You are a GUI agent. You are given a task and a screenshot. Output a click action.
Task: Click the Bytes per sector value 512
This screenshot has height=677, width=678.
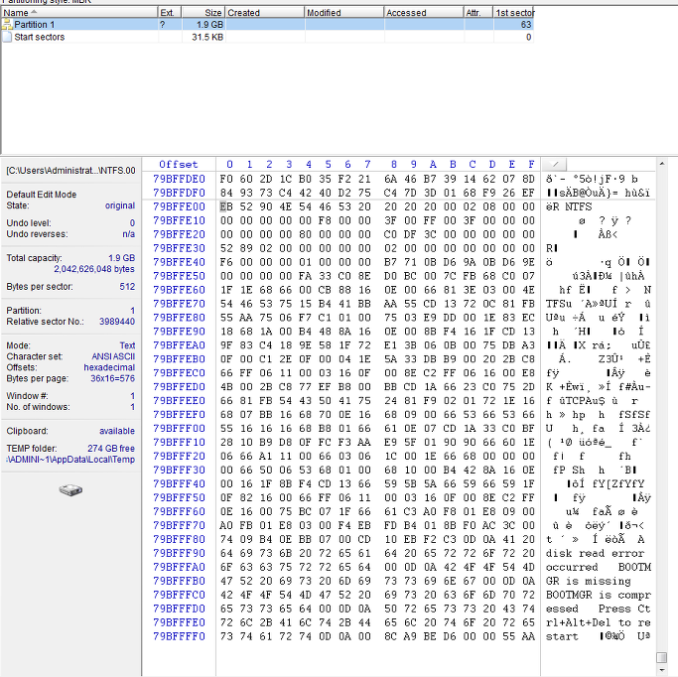[x=127, y=287]
